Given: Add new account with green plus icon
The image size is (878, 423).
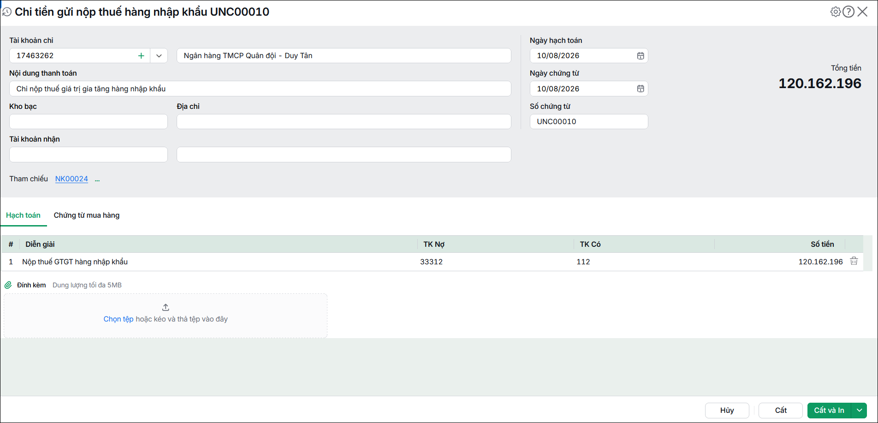Looking at the screenshot, I should pos(141,56).
